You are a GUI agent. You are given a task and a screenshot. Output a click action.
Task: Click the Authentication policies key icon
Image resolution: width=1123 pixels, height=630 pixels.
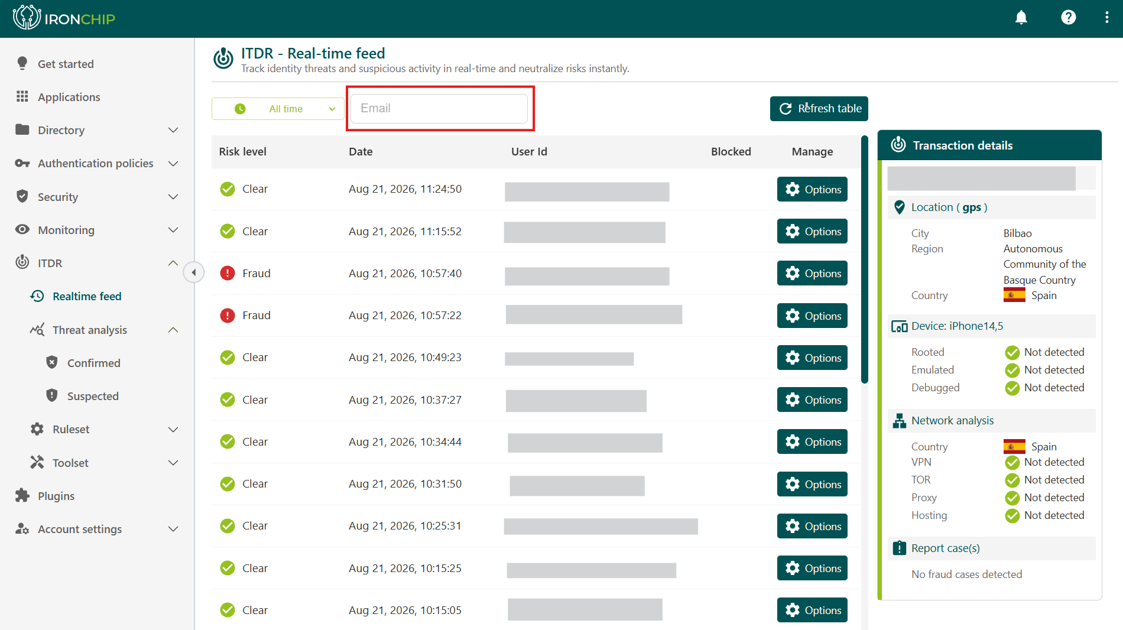[x=22, y=163]
